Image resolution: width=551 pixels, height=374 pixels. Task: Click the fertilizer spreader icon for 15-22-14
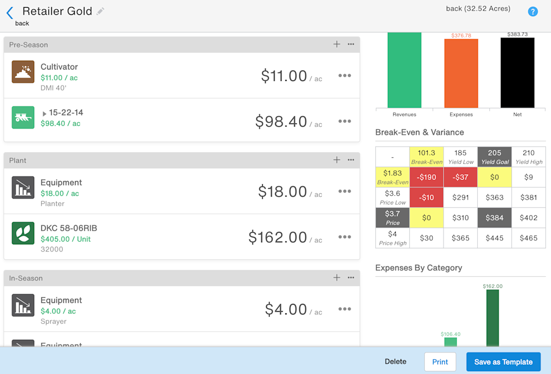23,116
